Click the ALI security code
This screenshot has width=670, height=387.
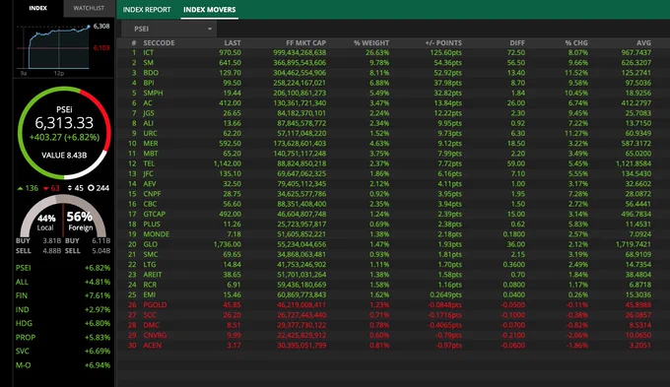click(x=148, y=123)
